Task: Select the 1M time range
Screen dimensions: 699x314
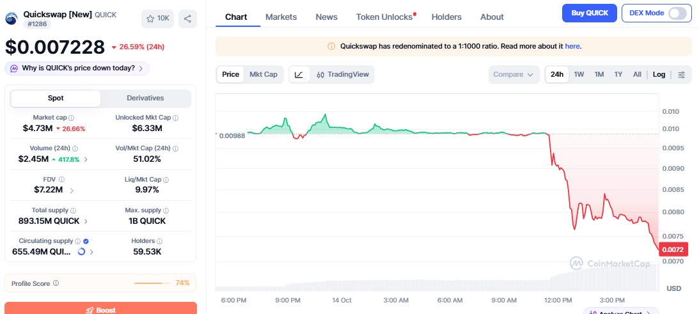Action: (599, 74)
